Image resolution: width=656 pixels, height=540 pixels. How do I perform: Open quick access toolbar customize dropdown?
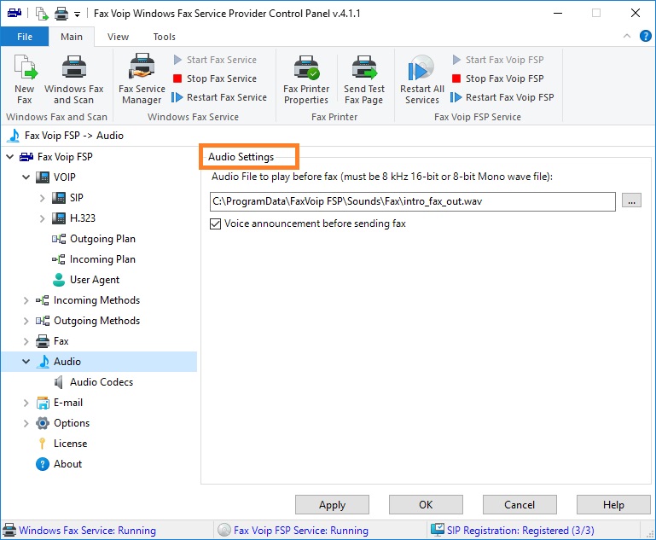[x=77, y=15]
